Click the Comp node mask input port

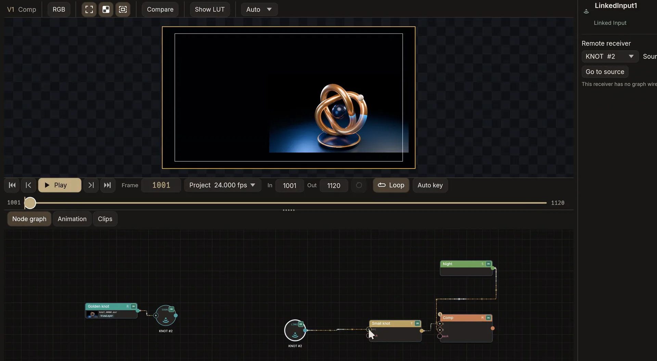pos(440,336)
